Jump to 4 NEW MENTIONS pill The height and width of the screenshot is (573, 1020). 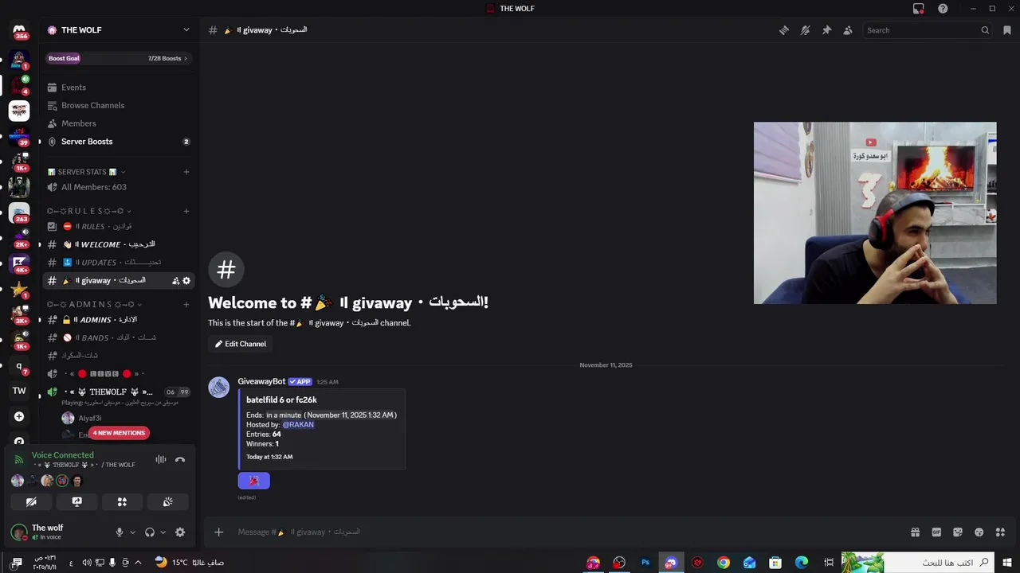119,433
